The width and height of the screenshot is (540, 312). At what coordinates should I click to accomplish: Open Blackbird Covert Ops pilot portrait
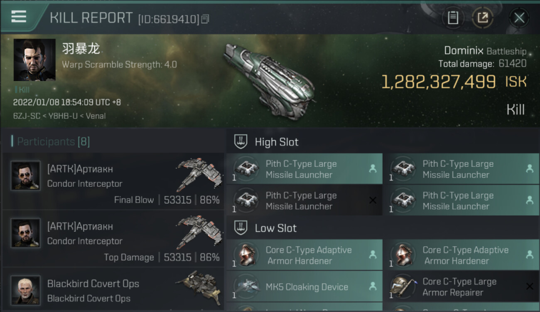coord(26,290)
